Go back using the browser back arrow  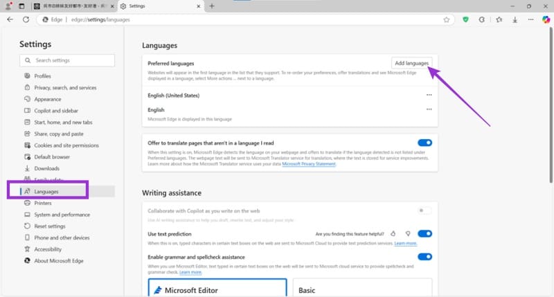tap(10, 19)
